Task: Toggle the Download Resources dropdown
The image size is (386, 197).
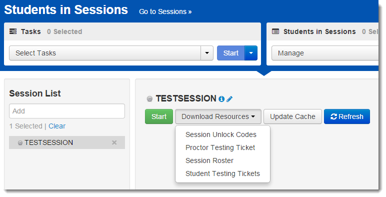Action: coord(218,116)
